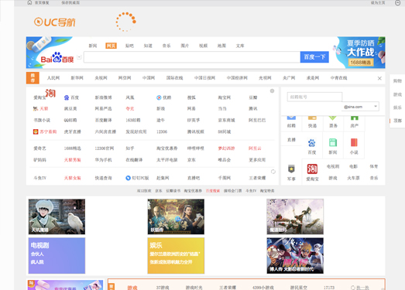Open the red 百度搜索 hot keyword below the site grid

click(213, 191)
